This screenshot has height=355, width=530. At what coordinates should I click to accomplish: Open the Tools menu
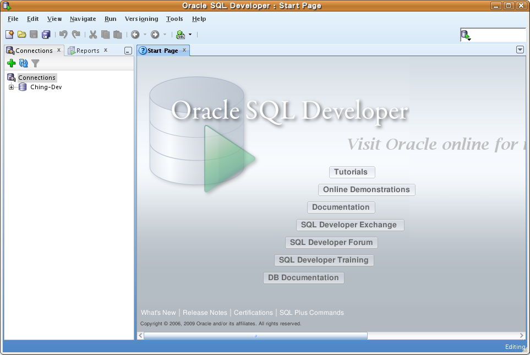coord(174,19)
